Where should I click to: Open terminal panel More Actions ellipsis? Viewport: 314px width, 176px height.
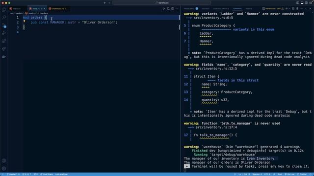[x=302, y=9]
